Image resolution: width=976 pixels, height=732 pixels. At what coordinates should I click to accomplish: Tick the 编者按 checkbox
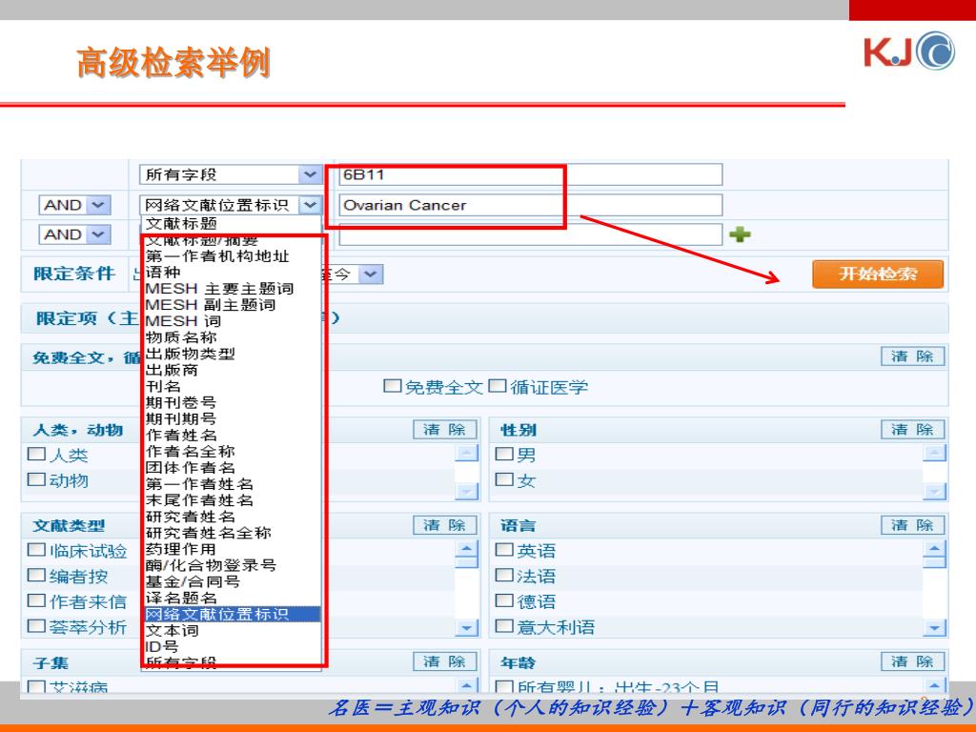tap(37, 575)
